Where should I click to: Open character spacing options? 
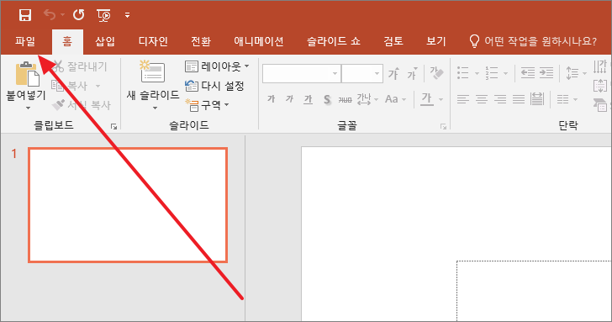click(367, 99)
